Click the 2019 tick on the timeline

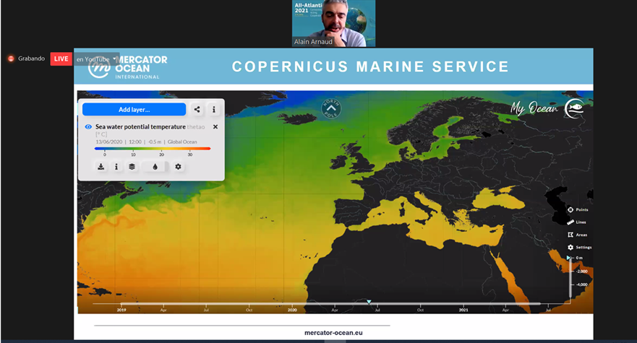tap(121, 310)
